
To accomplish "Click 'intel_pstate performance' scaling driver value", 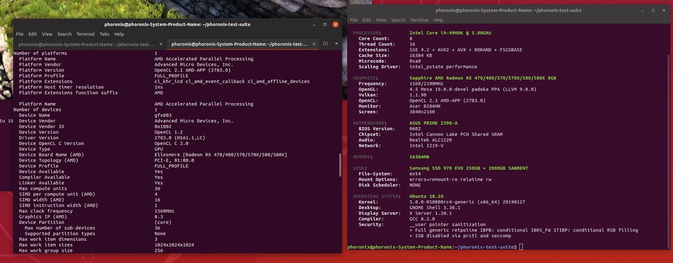I will click(444, 67).
